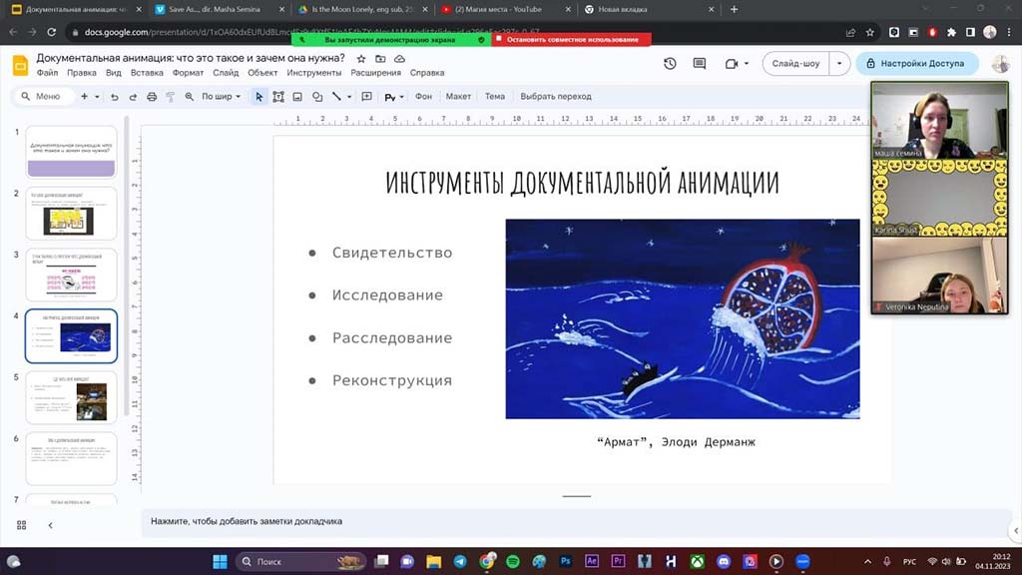Open the zoom level 'По шир' dropdown

[x=221, y=97]
